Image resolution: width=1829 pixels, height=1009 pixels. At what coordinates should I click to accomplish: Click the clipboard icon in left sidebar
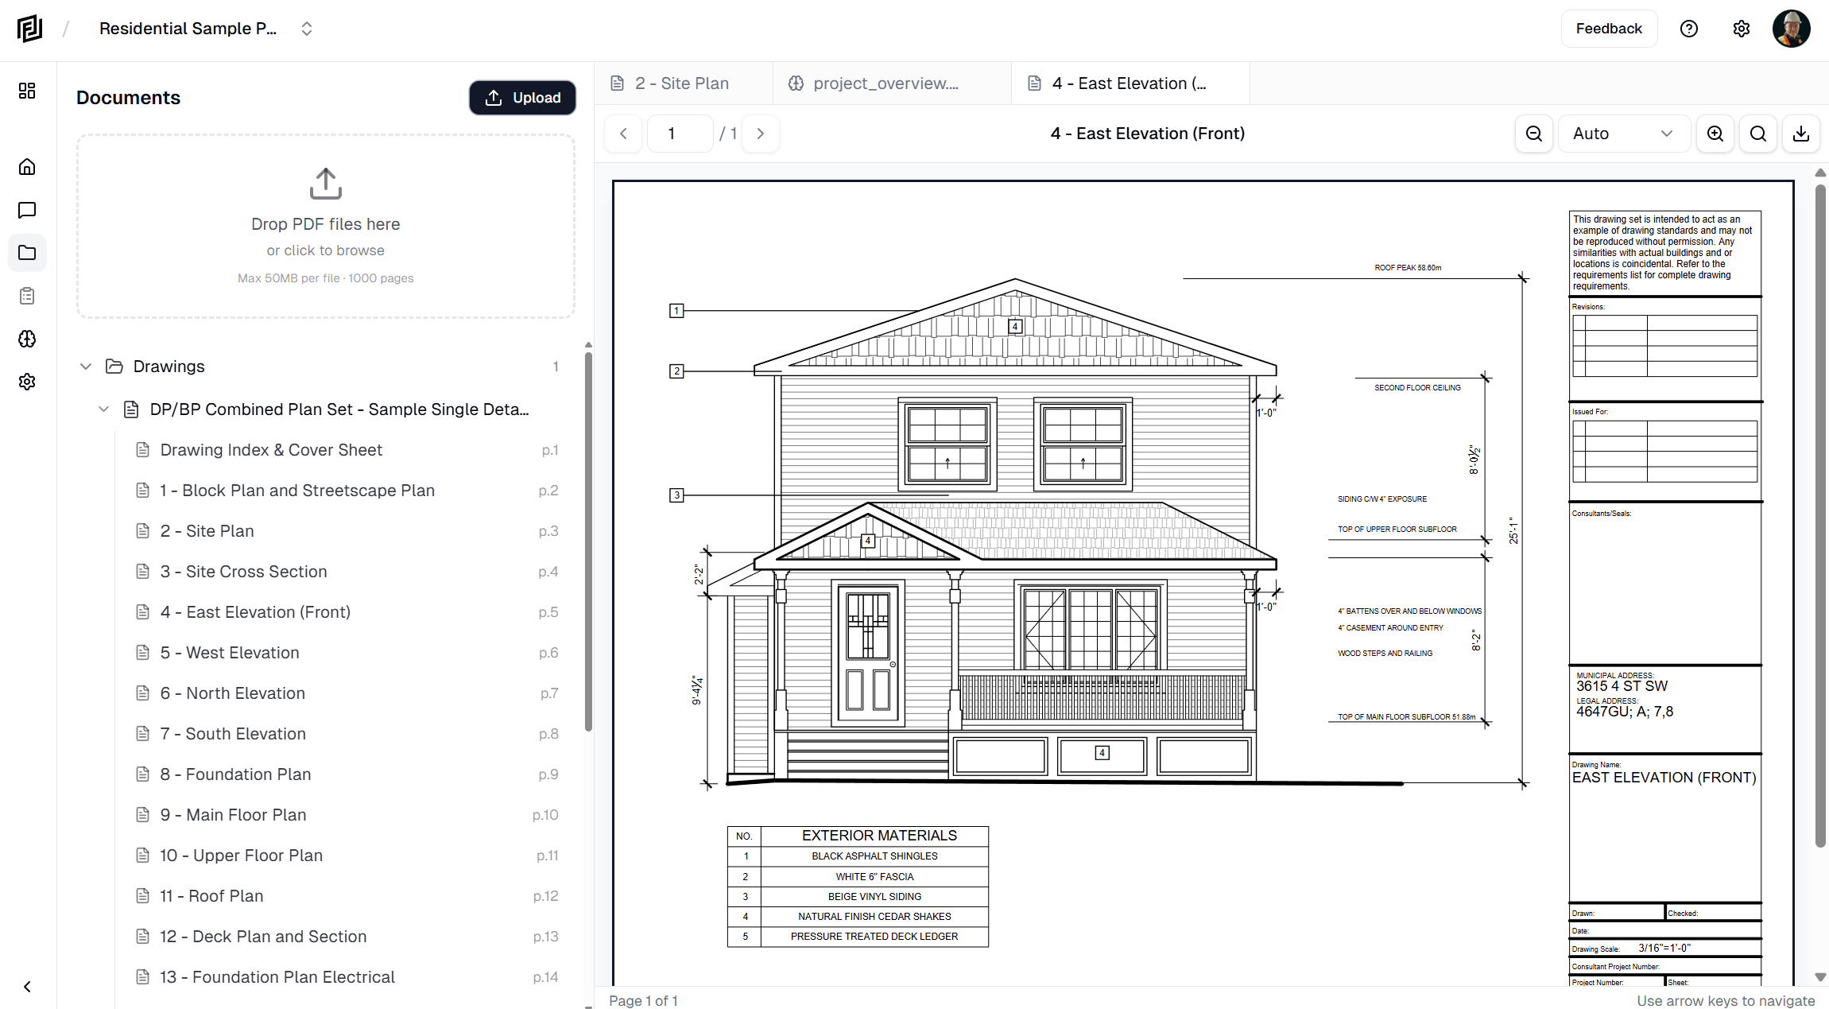[x=27, y=296]
